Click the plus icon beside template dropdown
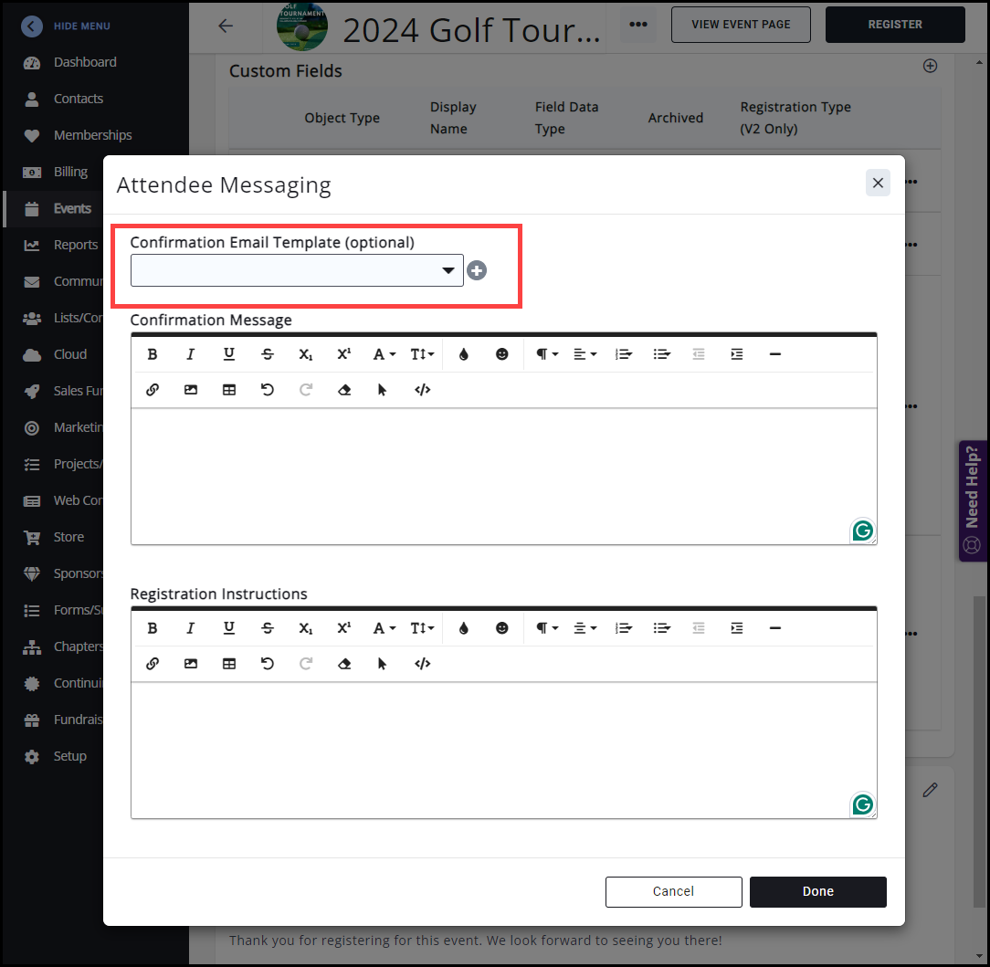Image resolution: width=990 pixels, height=967 pixels. click(477, 270)
